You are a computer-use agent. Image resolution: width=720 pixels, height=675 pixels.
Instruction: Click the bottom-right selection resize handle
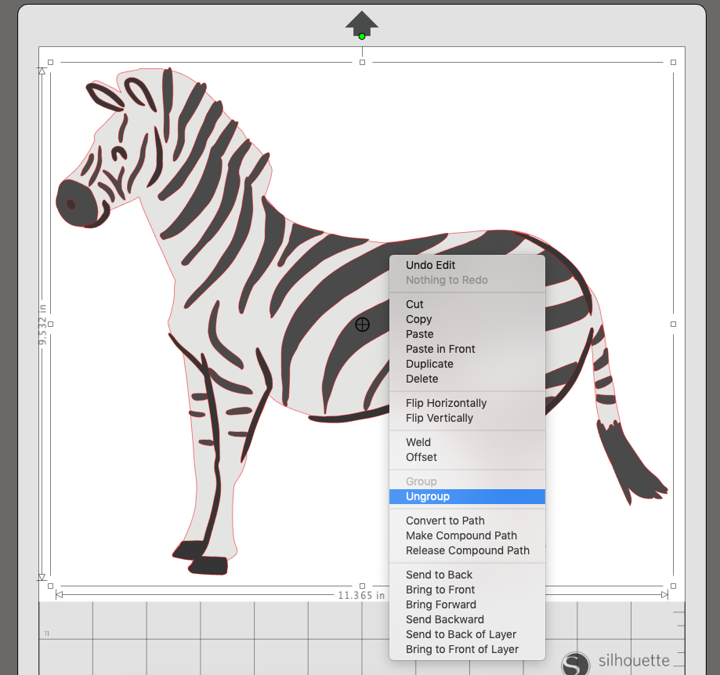pyautogui.click(x=673, y=586)
